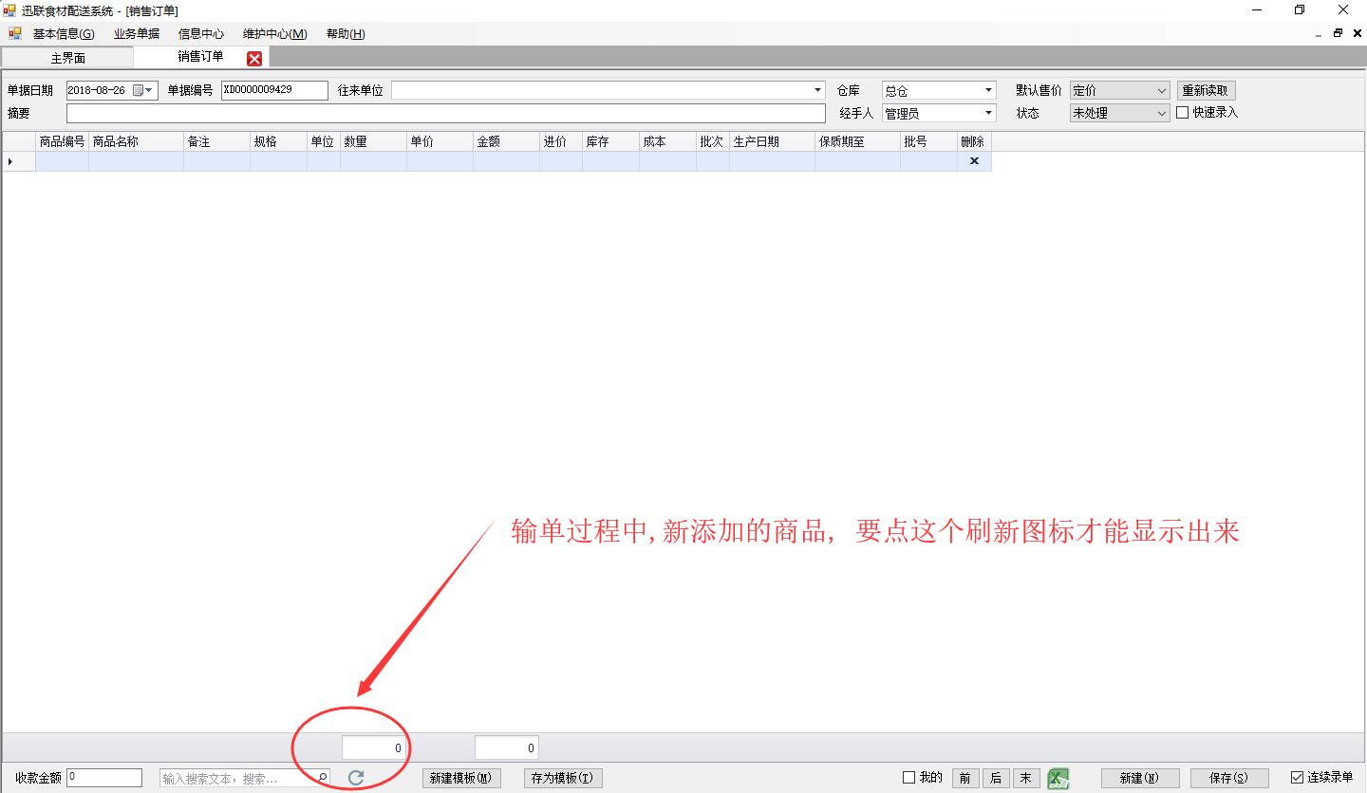
Task: Click the first row 商品名称 cell
Action: tap(137, 161)
